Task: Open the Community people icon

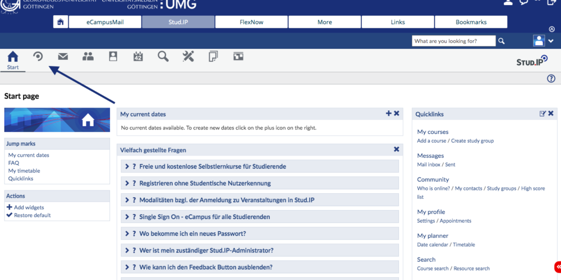Action: pyautogui.click(x=88, y=57)
